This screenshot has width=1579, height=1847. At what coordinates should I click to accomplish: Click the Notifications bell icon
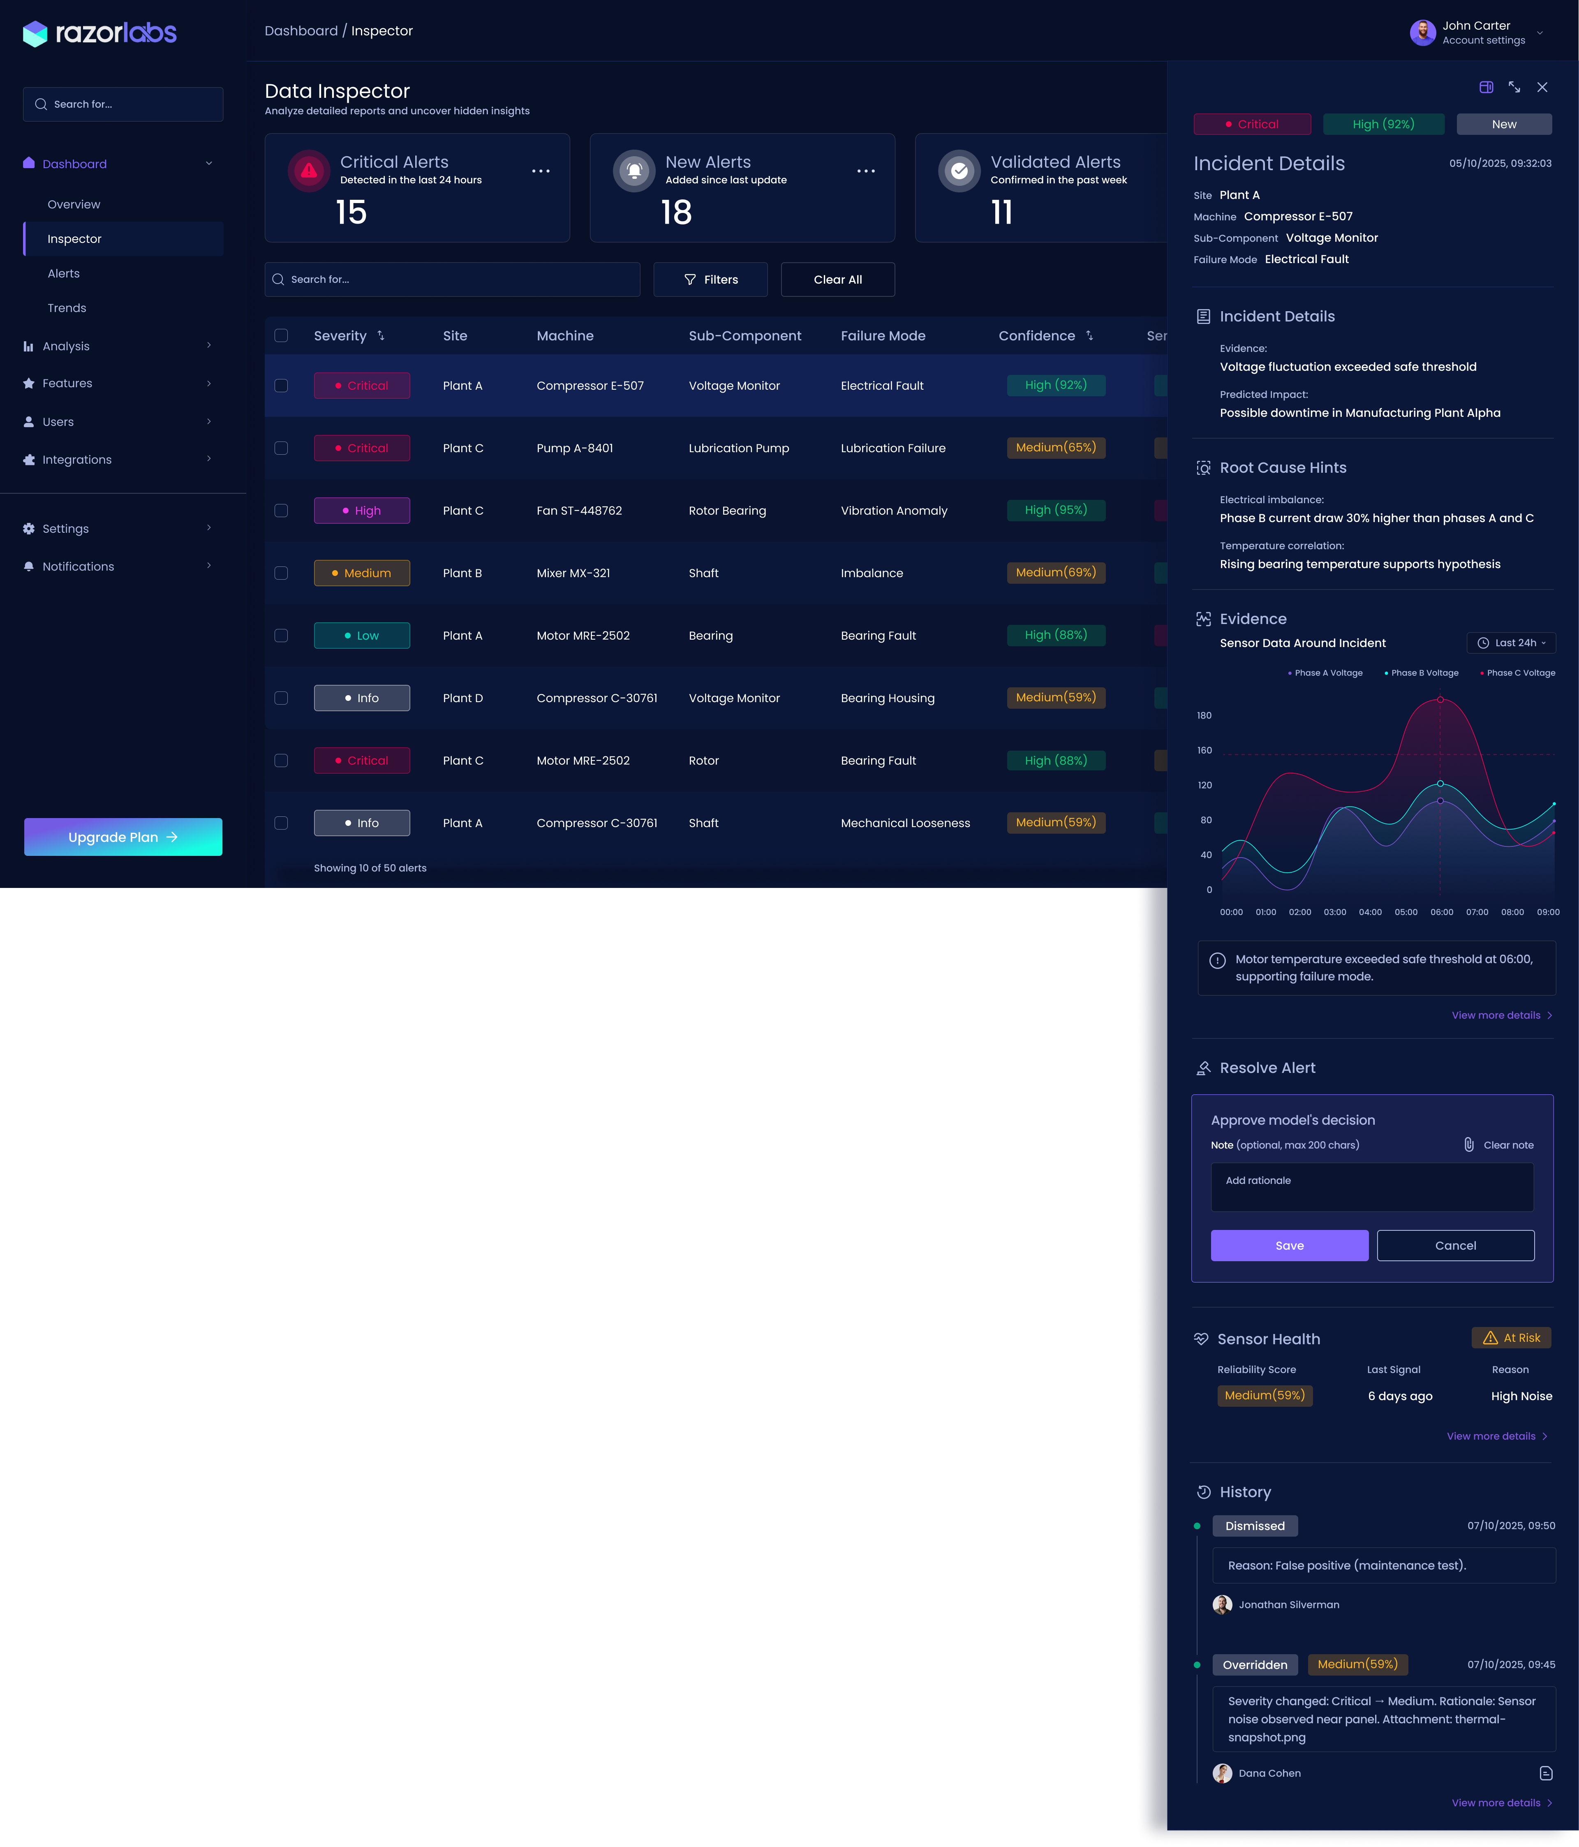[x=28, y=567]
